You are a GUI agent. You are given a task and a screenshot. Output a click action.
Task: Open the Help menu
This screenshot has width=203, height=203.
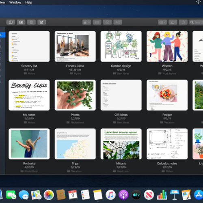28,2
